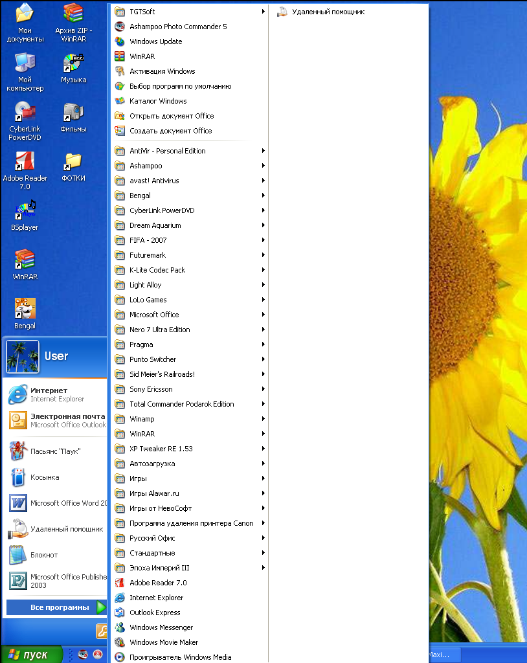Image resolution: width=527 pixels, height=663 pixels.
Task: Expand the TGTSoft submenu arrow
Action: tap(263, 12)
